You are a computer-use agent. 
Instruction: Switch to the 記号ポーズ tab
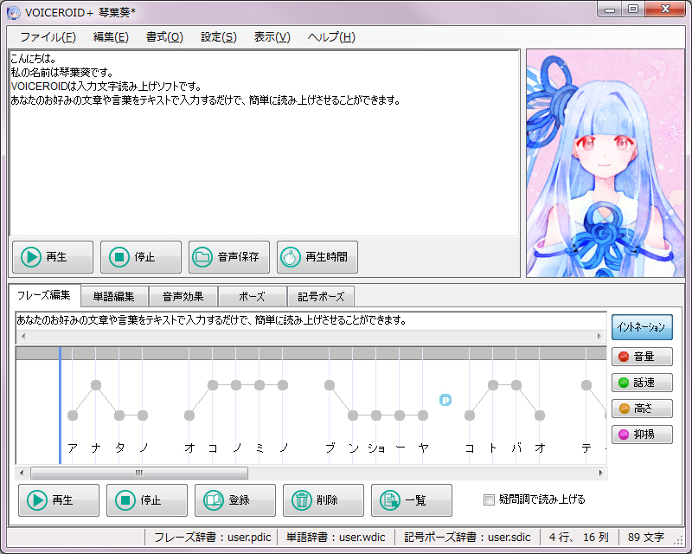pos(321,296)
